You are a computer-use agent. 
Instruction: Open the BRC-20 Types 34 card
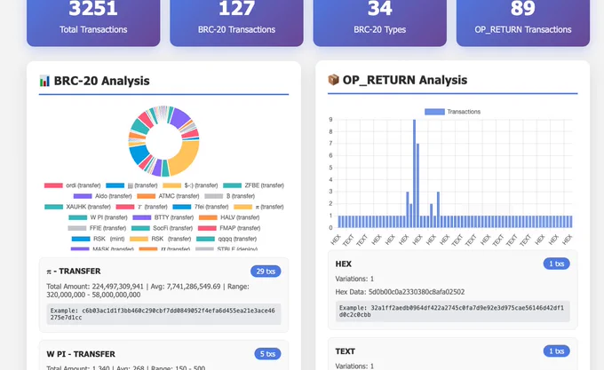coord(380,23)
